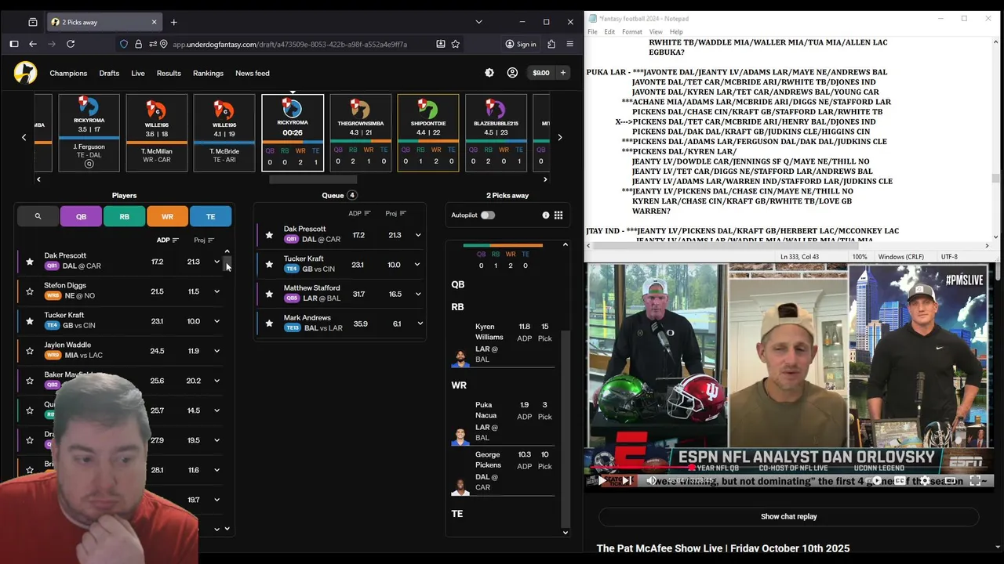Image resolution: width=1004 pixels, height=564 pixels.
Task: Click the browser address bar URL
Action: [x=289, y=45]
